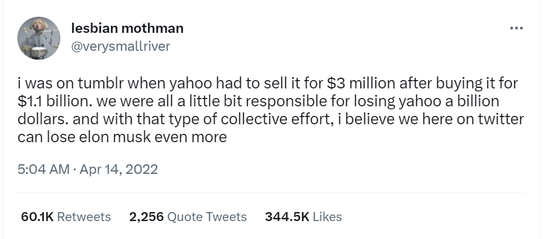Open the three-dot more options menu

[516, 28]
